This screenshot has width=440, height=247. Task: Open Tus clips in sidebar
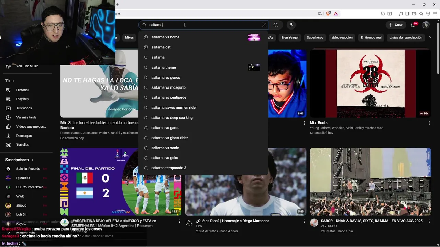pos(27,145)
